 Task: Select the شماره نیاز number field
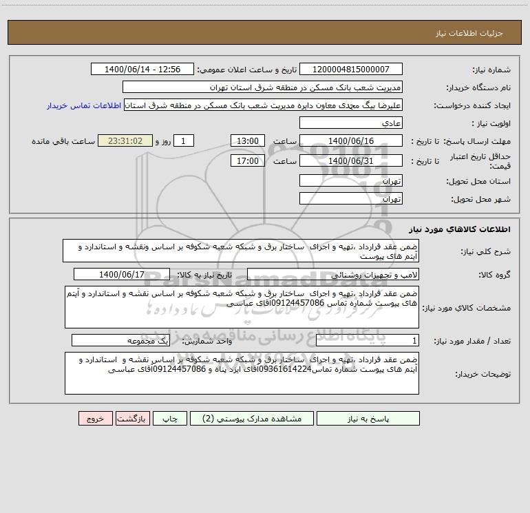pos(351,69)
